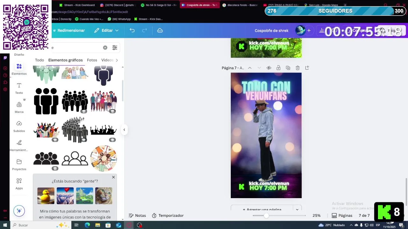Open the discoteca fondo search tab
Screen dimensions: 408x229
pyautogui.click(x=240, y=5)
